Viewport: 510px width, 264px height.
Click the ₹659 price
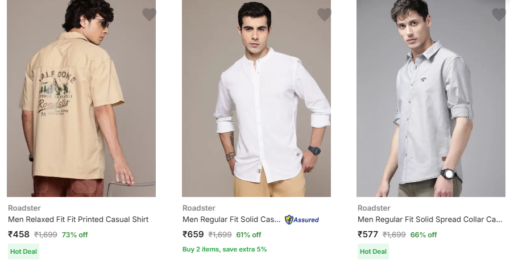point(193,234)
